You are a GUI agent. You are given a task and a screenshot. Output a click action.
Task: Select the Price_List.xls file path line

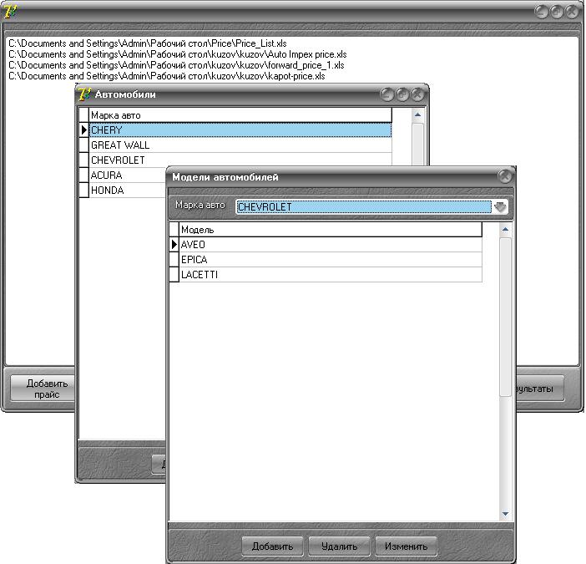point(148,43)
